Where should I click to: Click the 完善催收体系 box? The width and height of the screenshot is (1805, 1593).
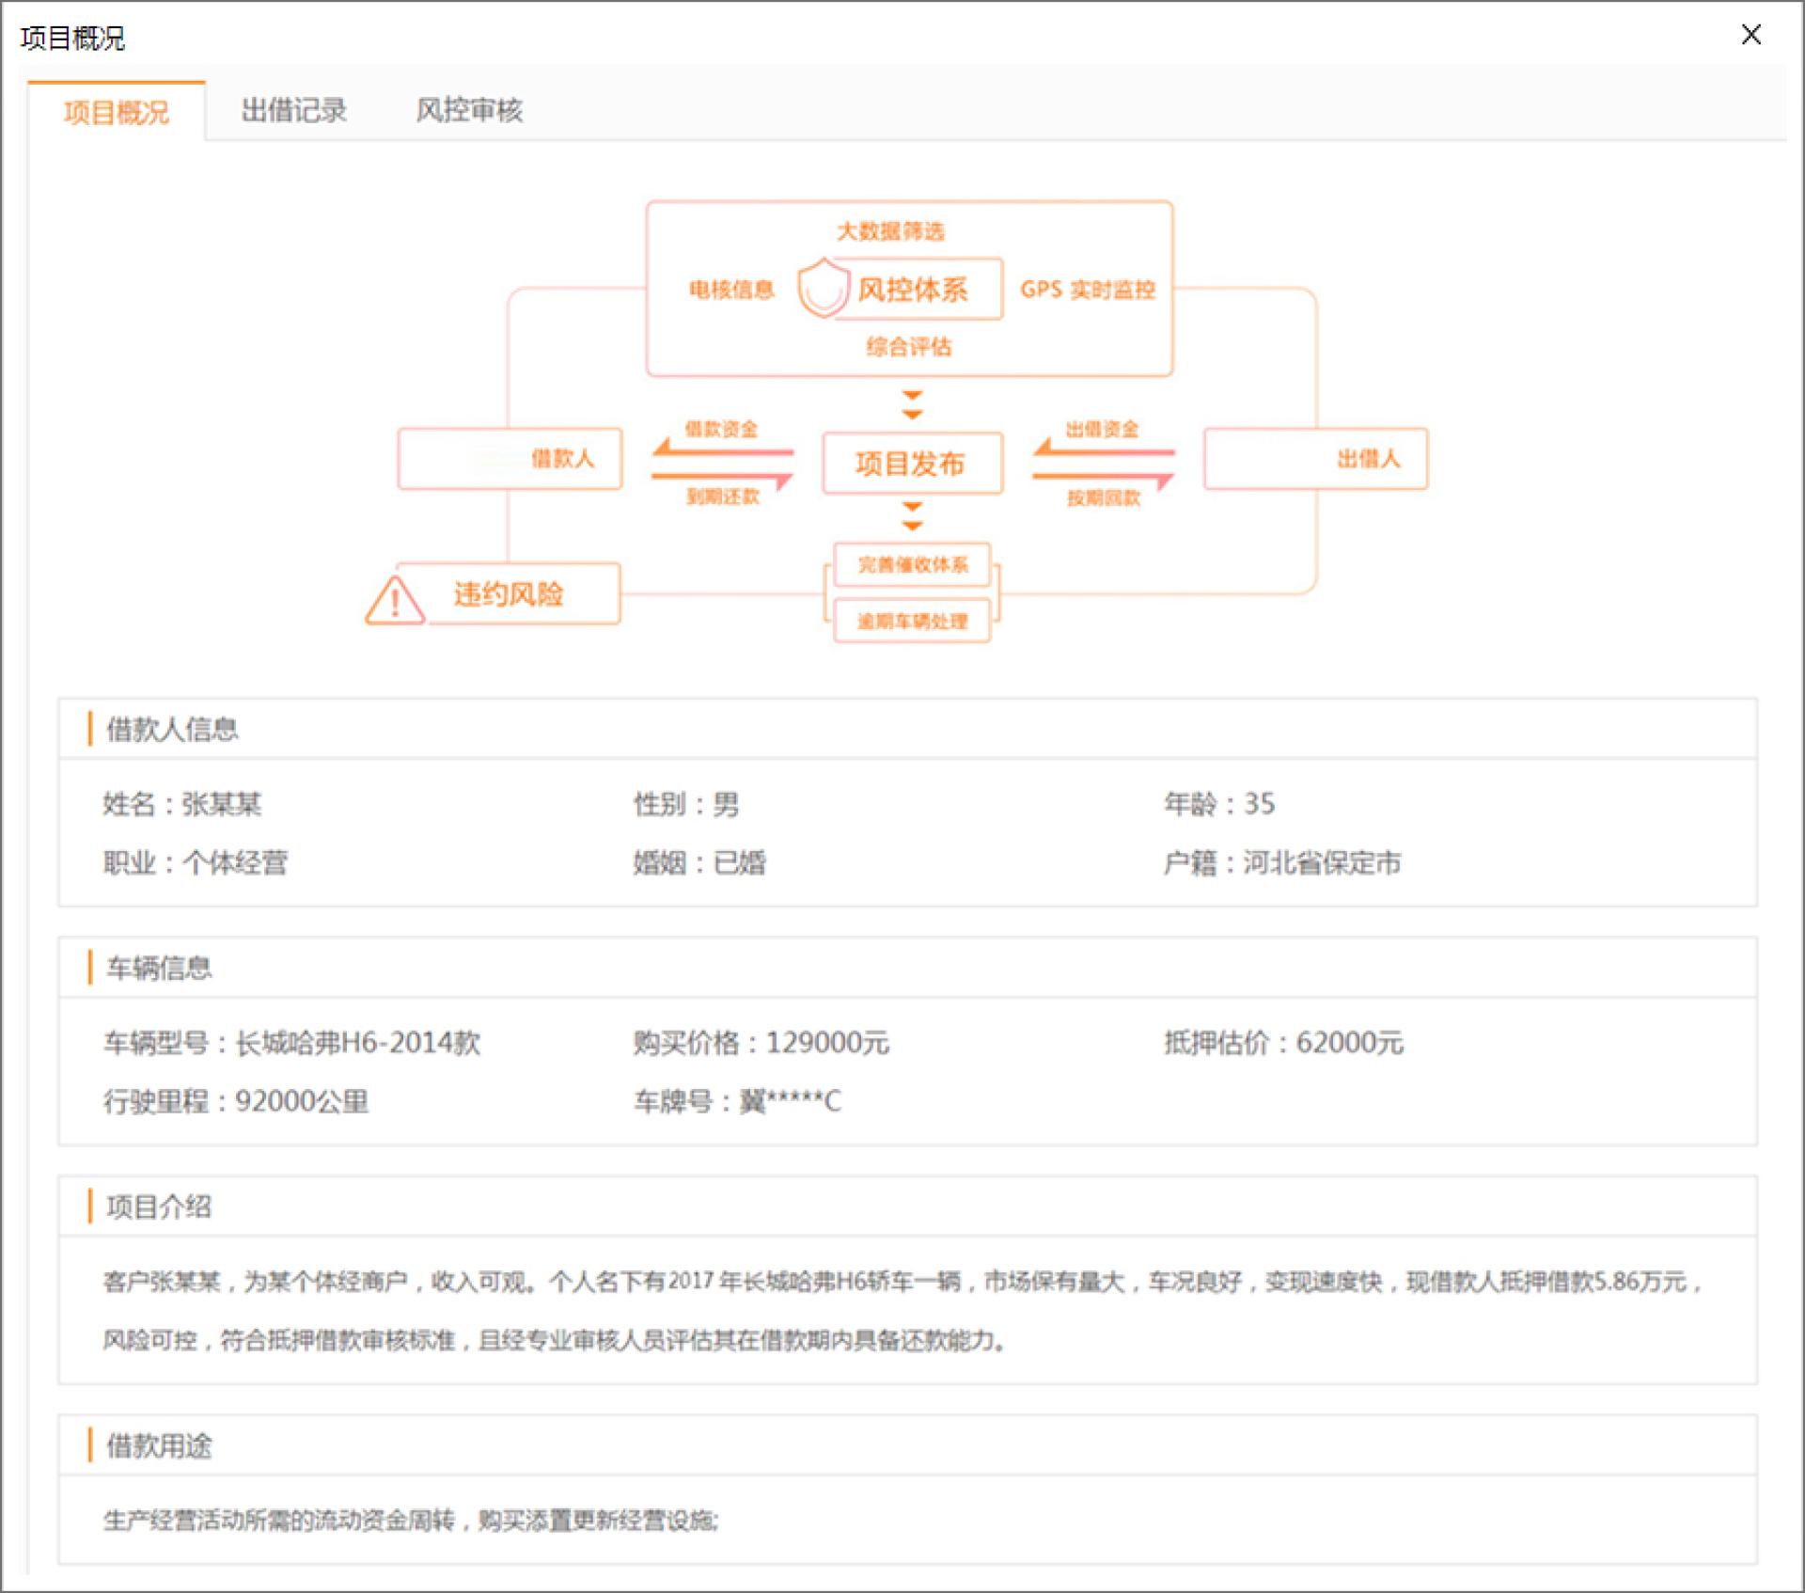912,564
